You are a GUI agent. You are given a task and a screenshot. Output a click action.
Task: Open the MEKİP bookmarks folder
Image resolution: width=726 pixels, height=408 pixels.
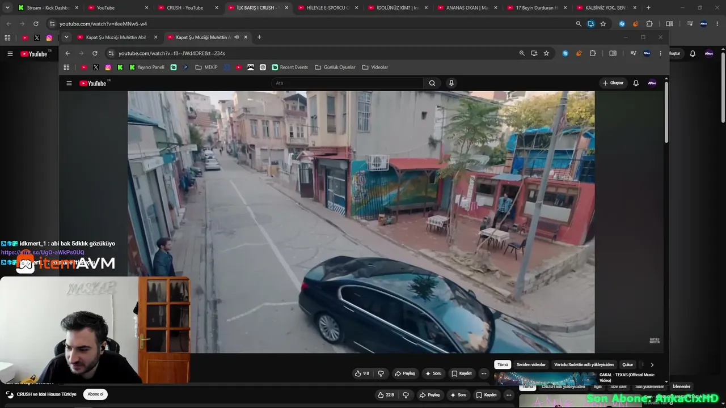click(x=206, y=67)
